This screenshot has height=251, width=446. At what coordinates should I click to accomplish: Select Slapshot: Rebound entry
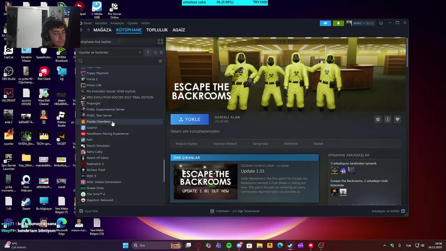pyautogui.click(x=100, y=200)
